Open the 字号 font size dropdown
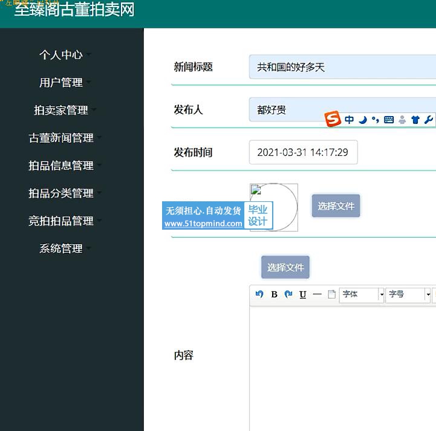Image resolution: width=436 pixels, height=431 pixels. click(408, 294)
